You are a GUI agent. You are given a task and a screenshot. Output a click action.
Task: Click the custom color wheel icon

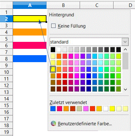53,124
